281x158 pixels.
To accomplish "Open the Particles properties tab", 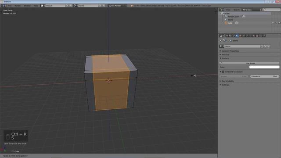I will pyautogui.click(x=260, y=36).
